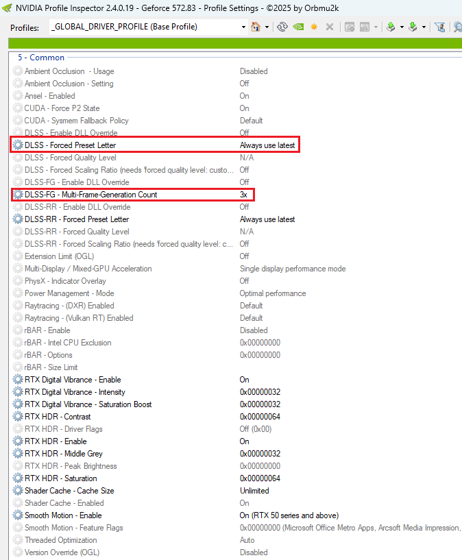This screenshot has height=560, width=462.
Task: Select the '3x' Multi-Frame-Generation Count value
Action: (243, 195)
